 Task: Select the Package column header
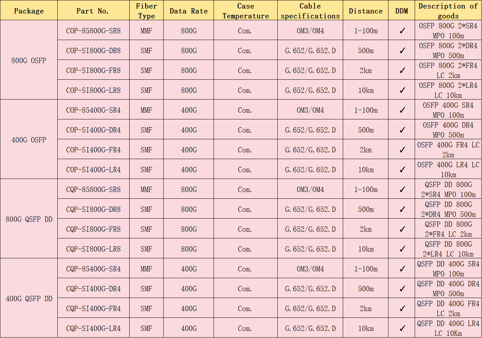point(29,11)
